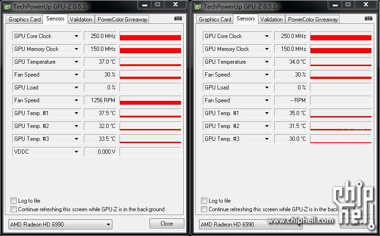Open PowerColor Giveaway tab in left window

pyautogui.click(x=122, y=20)
